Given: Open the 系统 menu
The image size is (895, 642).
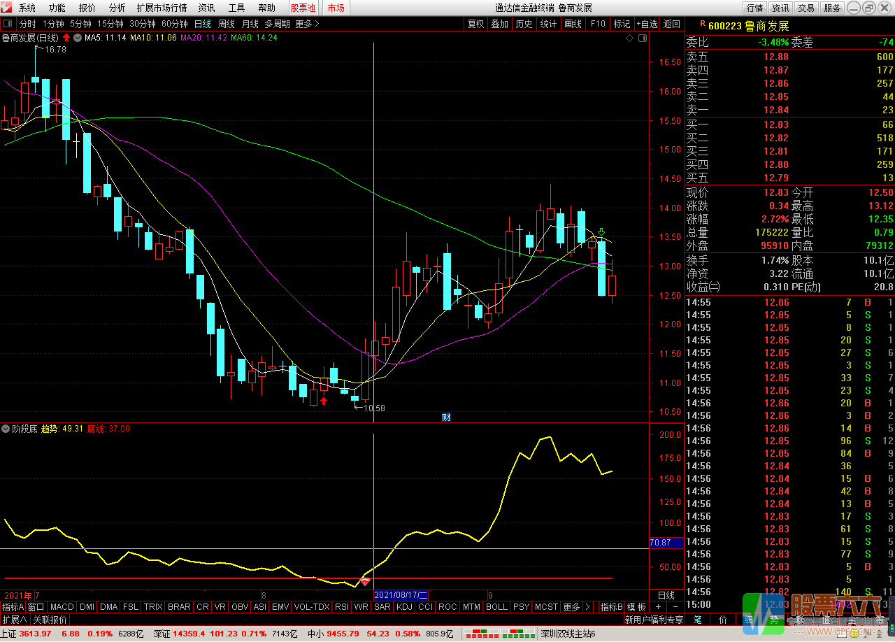Looking at the screenshot, I should [27, 8].
